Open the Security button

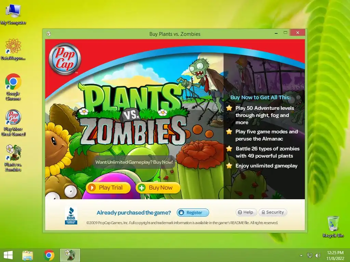(x=273, y=212)
